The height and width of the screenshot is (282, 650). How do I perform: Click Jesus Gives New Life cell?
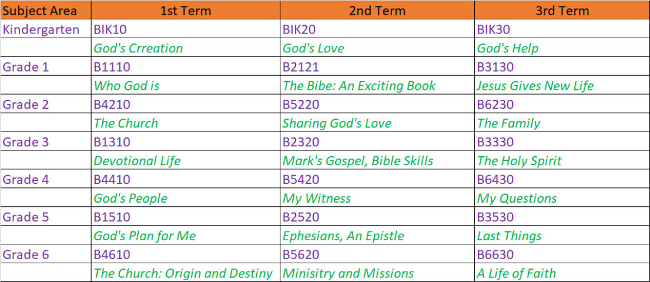(535, 86)
